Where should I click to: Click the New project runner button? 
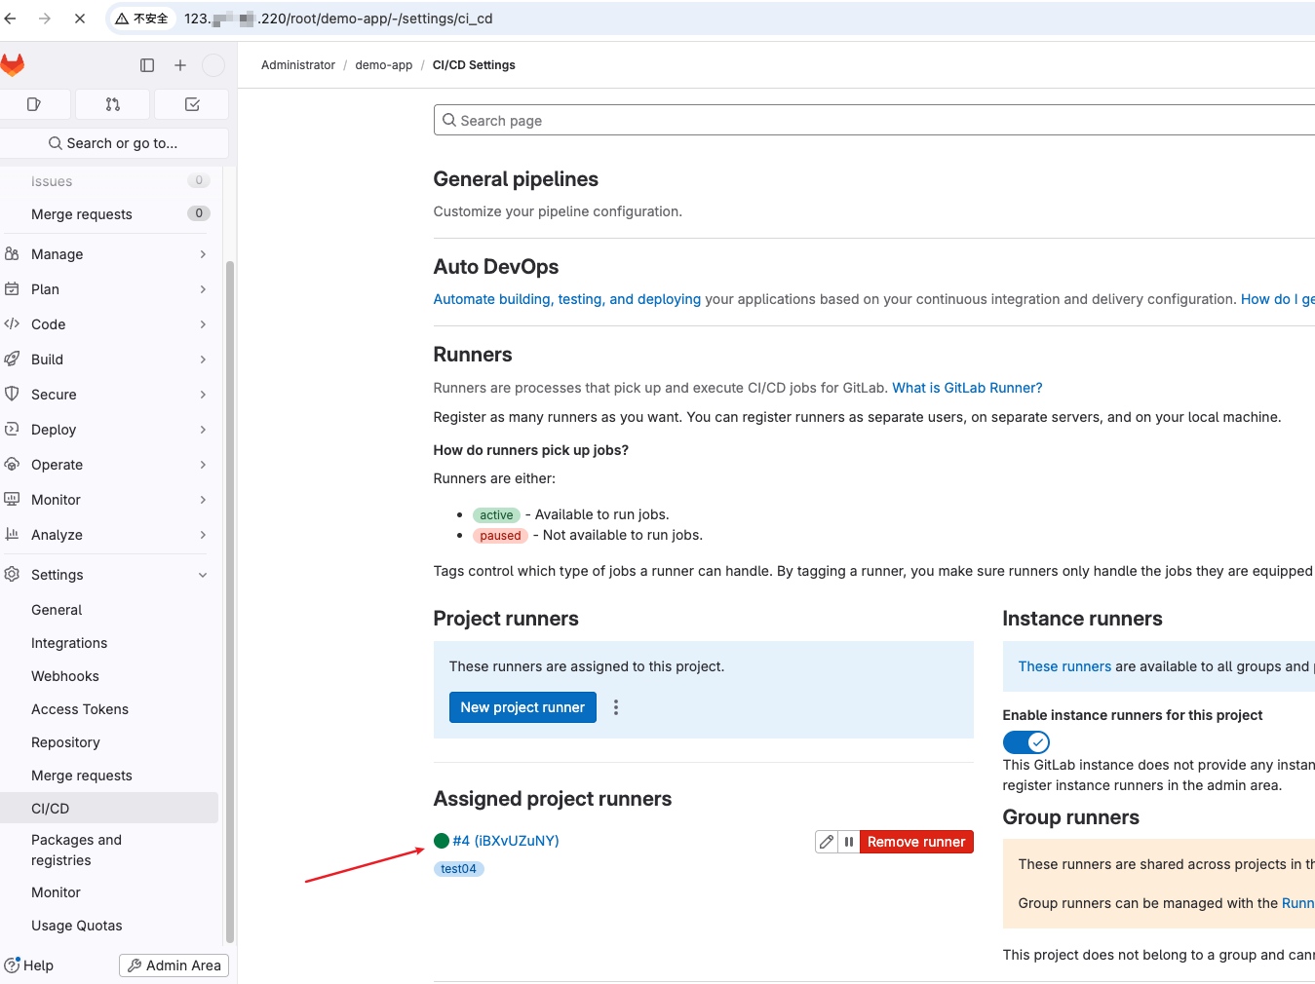(522, 707)
